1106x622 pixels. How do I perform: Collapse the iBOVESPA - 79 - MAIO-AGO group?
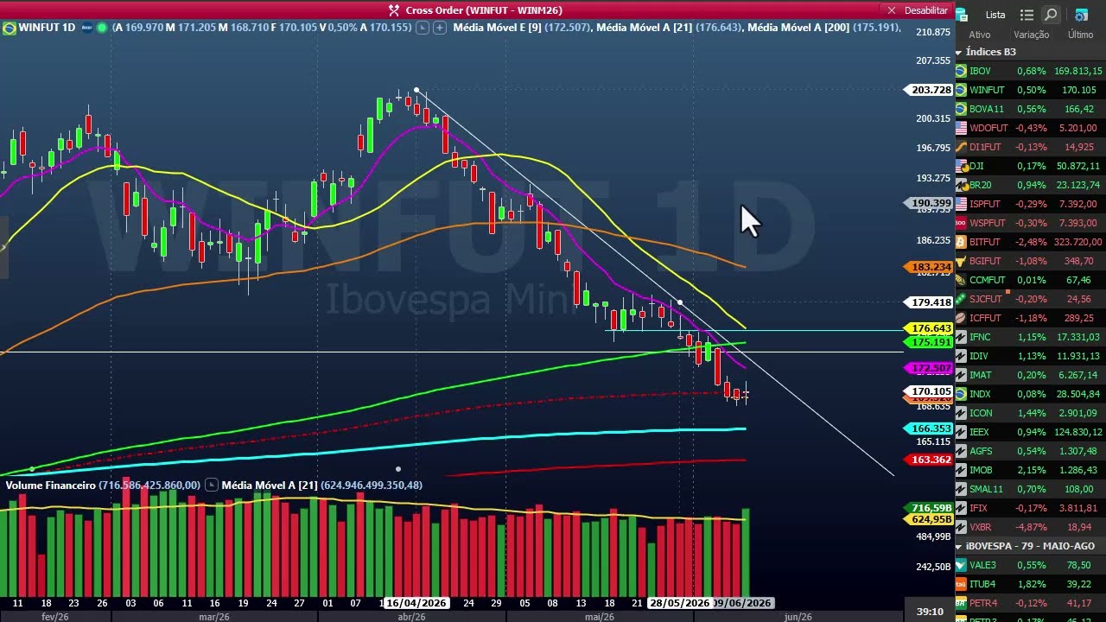[x=958, y=546]
